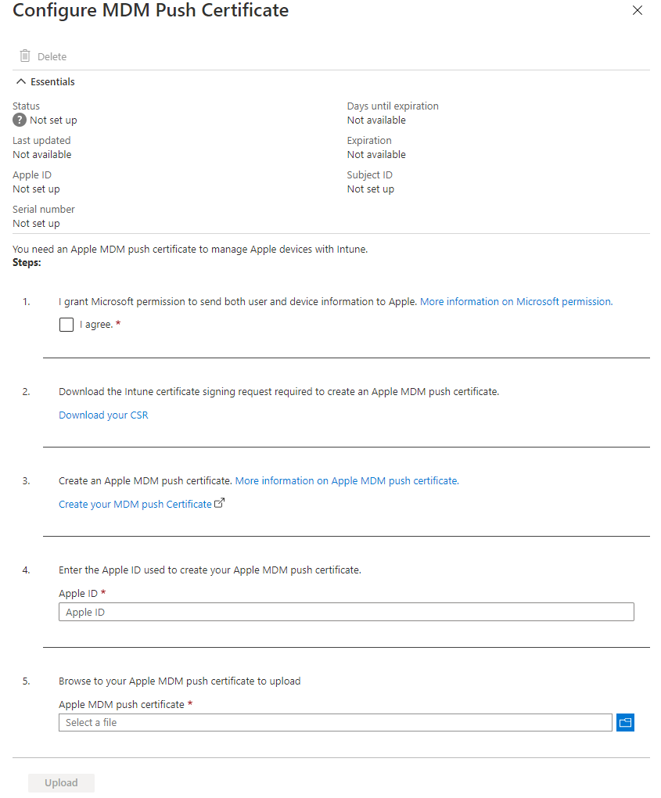This screenshot has width=661, height=798.
Task: Click the 'Apple MDM push certificate' field label
Action: [x=121, y=705]
